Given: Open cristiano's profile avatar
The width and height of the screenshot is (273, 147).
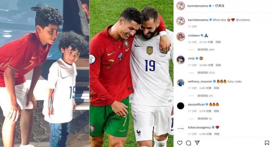Looking at the screenshot, I should 181,36.
